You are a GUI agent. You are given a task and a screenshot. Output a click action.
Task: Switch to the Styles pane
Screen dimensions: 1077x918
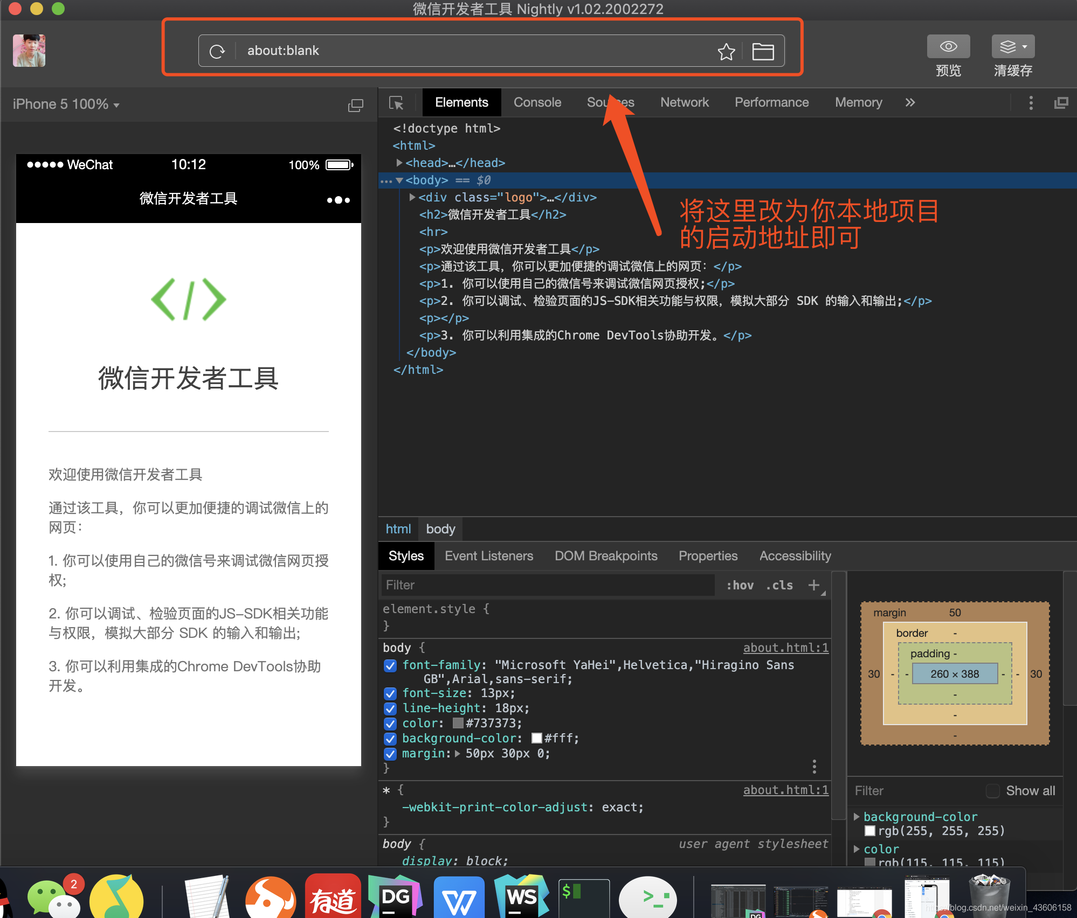coord(406,556)
